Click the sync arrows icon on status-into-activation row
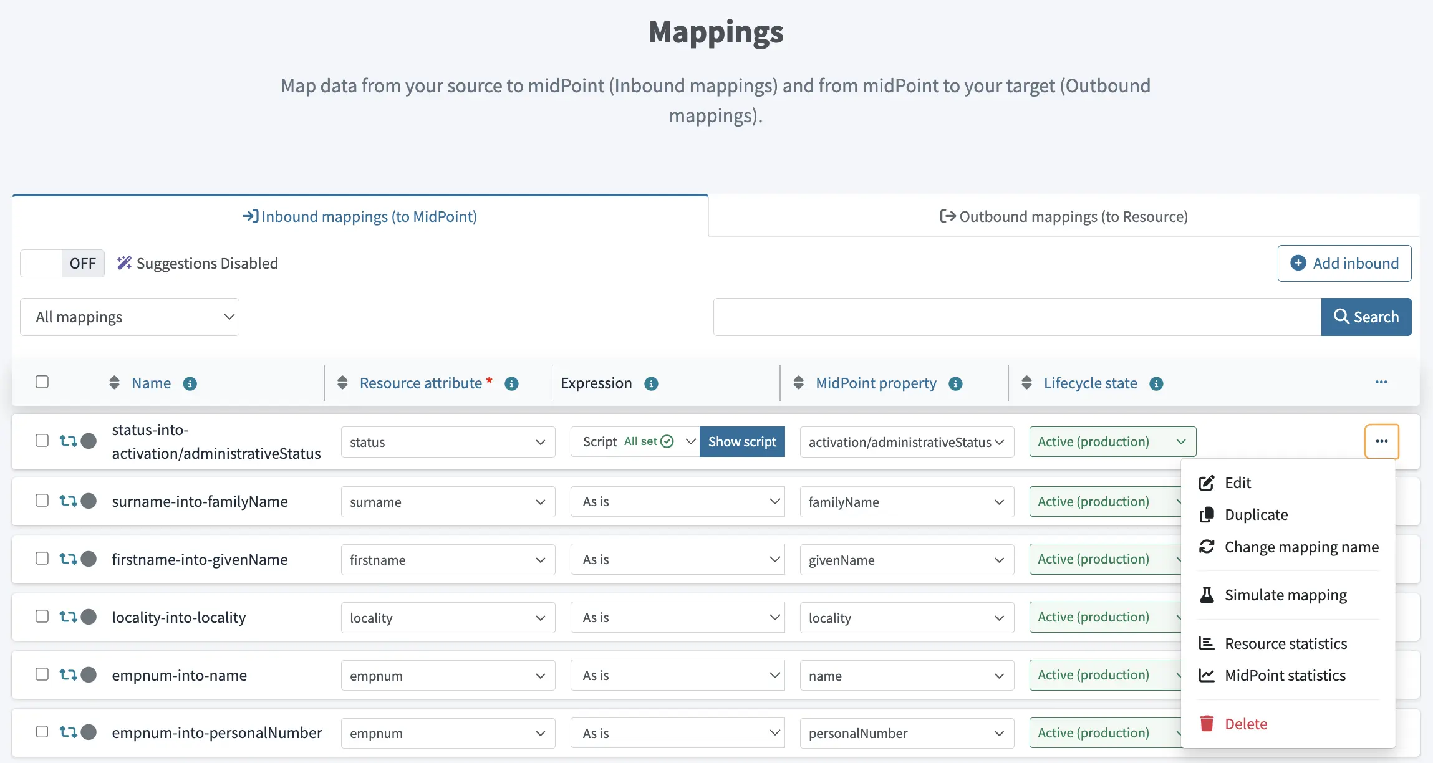This screenshot has width=1433, height=763. coord(68,441)
